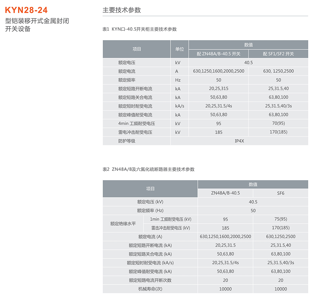
Task: Click the Hz unit cell
Action: (178, 80)
